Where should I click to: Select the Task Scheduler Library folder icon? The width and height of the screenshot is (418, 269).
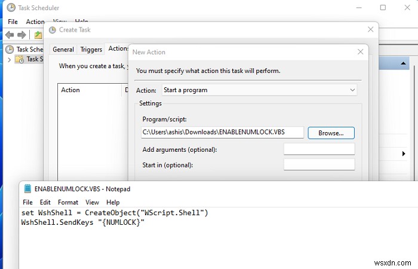tap(20, 59)
